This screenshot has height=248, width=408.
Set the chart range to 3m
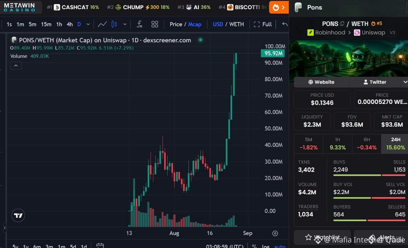point(49,246)
